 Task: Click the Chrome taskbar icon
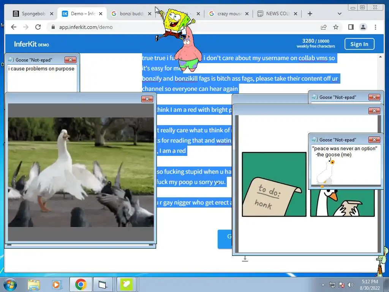coord(81,284)
